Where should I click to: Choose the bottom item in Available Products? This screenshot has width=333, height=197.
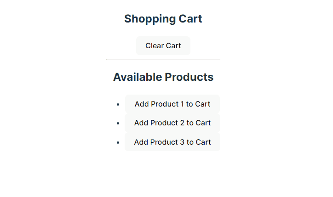point(172,142)
